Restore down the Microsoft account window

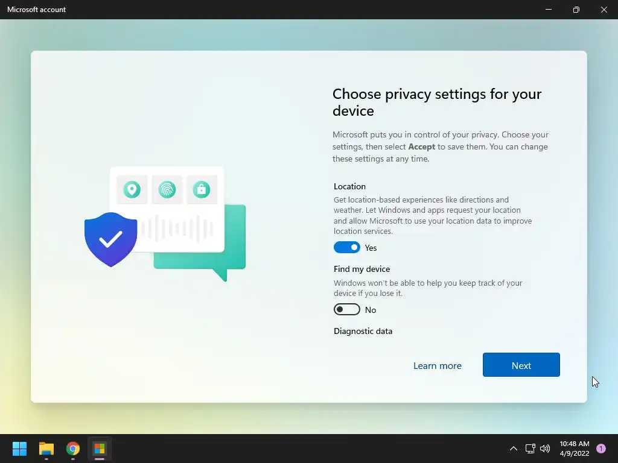[x=576, y=10]
